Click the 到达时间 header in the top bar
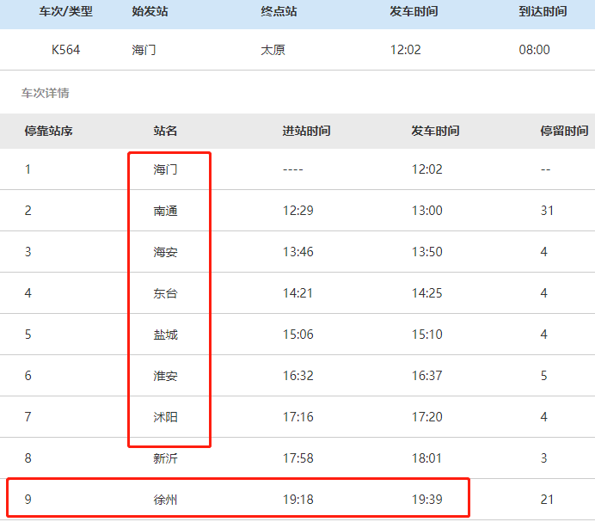The width and height of the screenshot is (595, 522). tap(543, 12)
